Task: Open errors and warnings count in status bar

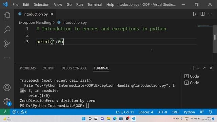Action: click(20, 112)
